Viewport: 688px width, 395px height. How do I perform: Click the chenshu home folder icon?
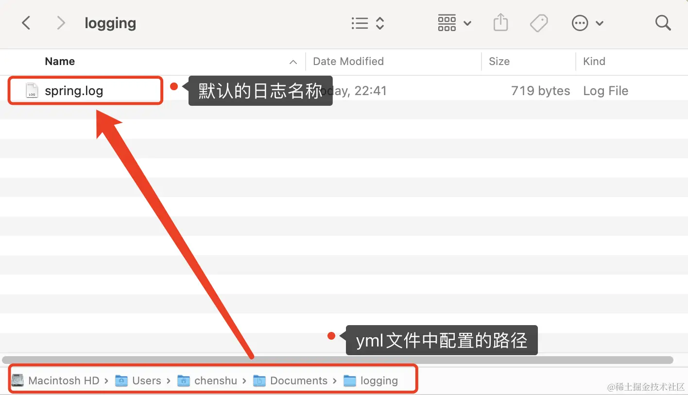point(183,381)
